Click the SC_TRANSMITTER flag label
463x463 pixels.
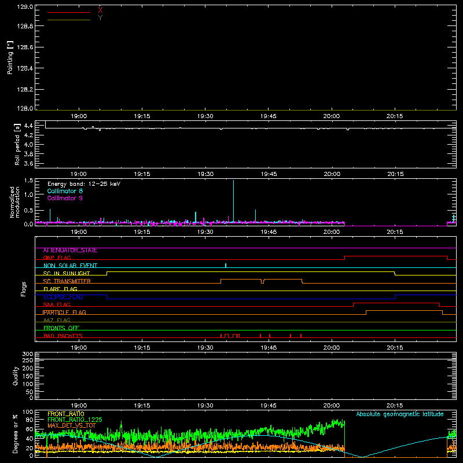tap(67, 281)
